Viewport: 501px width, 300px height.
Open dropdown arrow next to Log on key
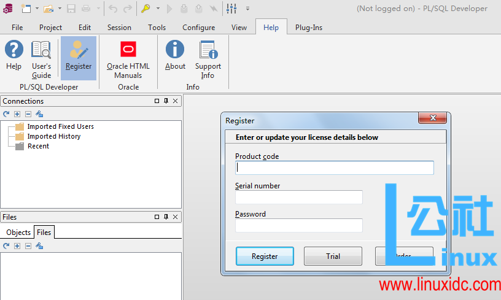[157, 9]
